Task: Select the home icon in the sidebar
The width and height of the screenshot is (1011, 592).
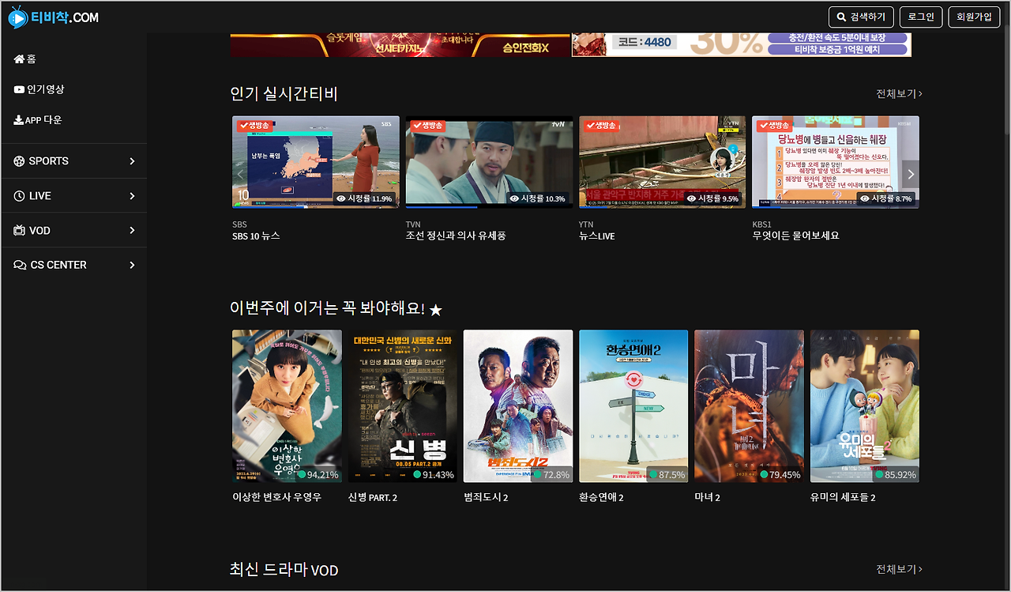Action: [20, 58]
